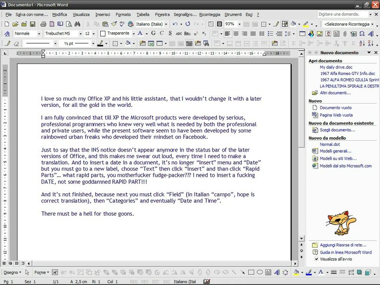This screenshot has width=380, height=285.
Task: Select the draw table pencil in tables toolbar
Action: (x=8, y=43)
